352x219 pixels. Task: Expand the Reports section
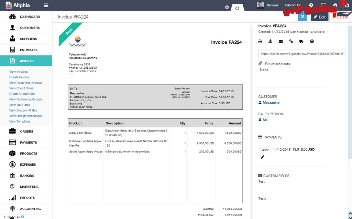[26, 198]
